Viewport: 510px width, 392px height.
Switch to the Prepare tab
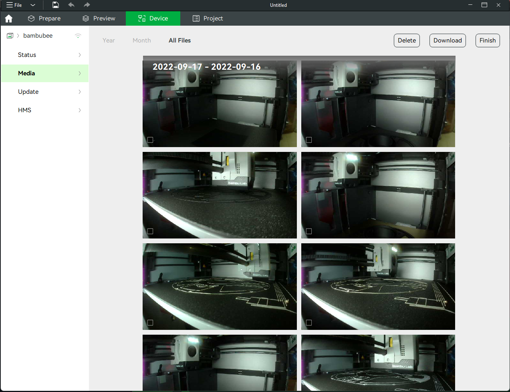[44, 18]
